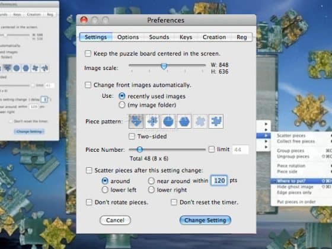Click the Piece Number slider handle

(139, 149)
